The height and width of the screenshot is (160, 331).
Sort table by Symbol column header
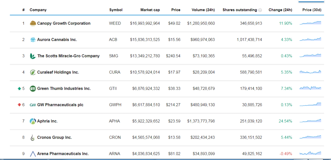[116, 10]
